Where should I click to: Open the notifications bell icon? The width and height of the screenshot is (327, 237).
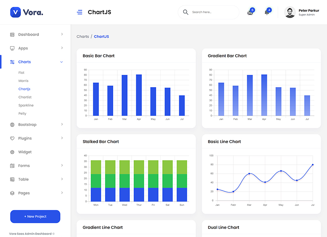(267, 13)
